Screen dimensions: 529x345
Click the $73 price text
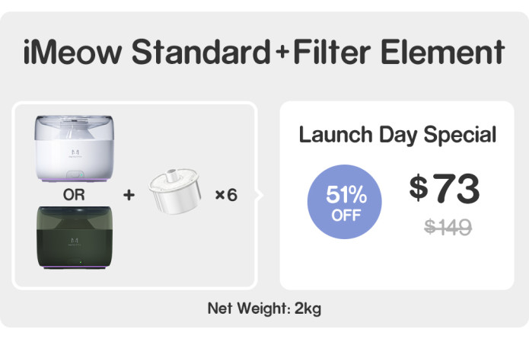pyautogui.click(x=445, y=188)
